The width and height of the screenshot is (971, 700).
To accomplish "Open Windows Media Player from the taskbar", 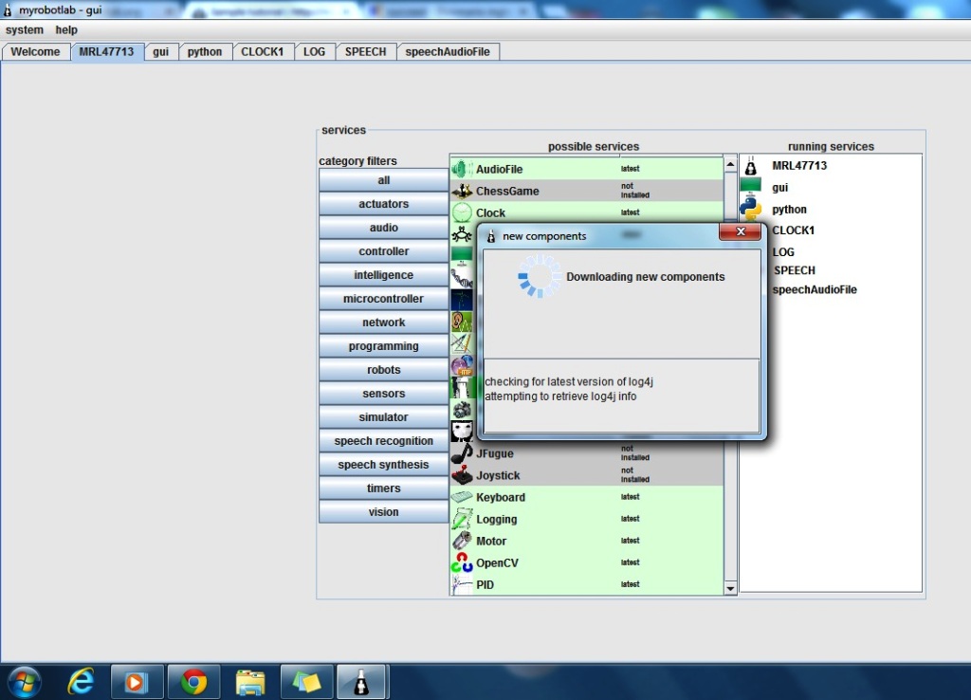I will (137, 682).
